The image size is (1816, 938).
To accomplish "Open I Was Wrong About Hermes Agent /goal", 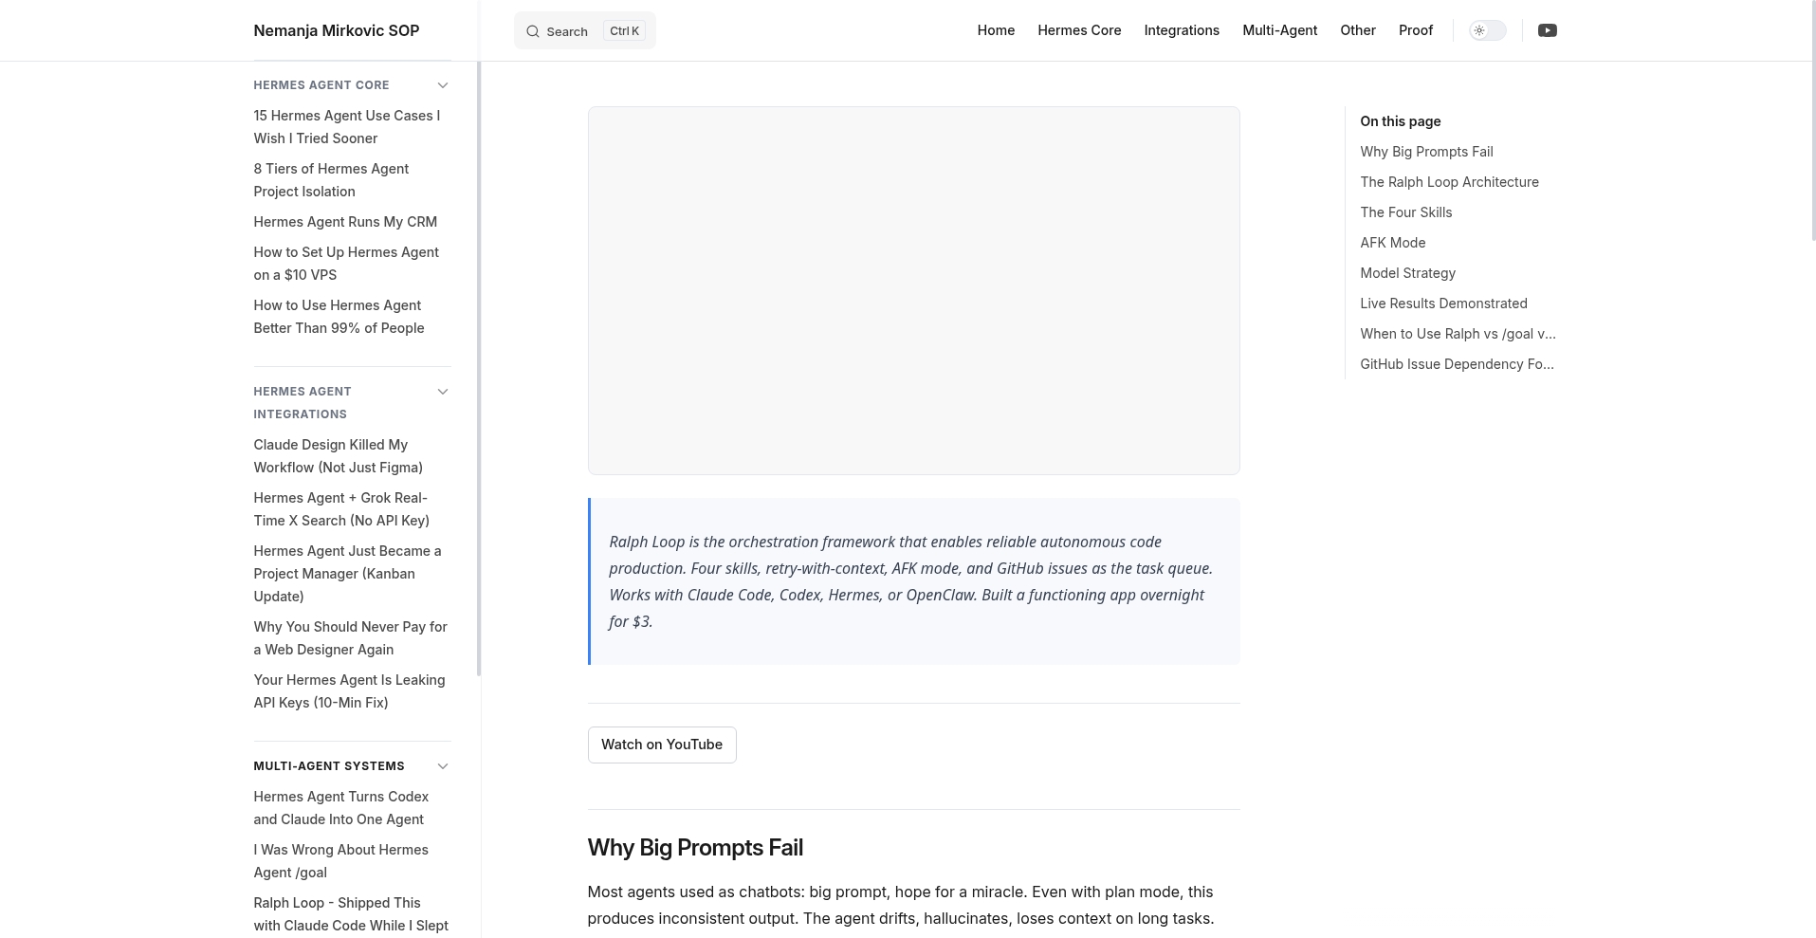I will tap(340, 861).
